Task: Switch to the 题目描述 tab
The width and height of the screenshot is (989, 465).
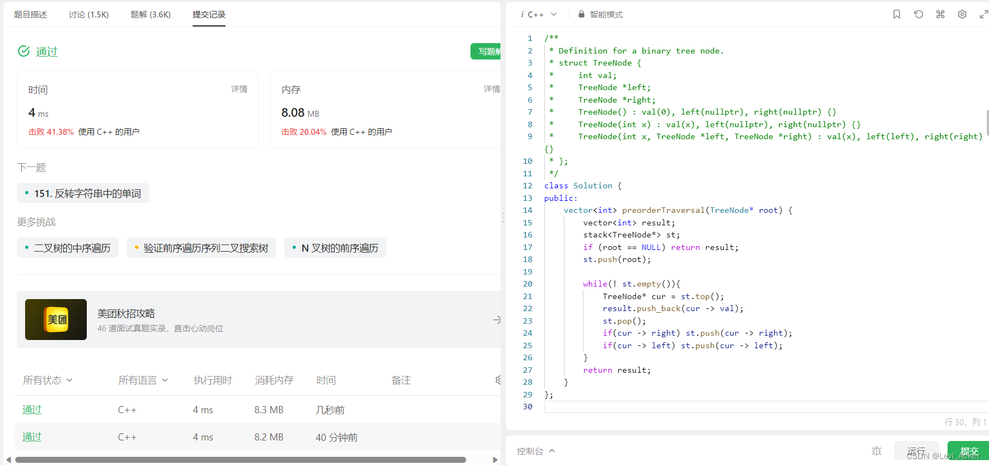Action: tap(31, 14)
